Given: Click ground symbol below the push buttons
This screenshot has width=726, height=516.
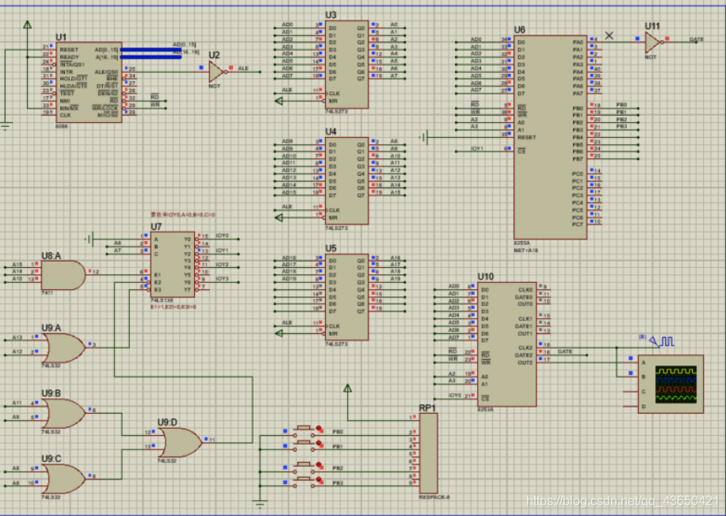Looking at the screenshot, I should (260, 504).
